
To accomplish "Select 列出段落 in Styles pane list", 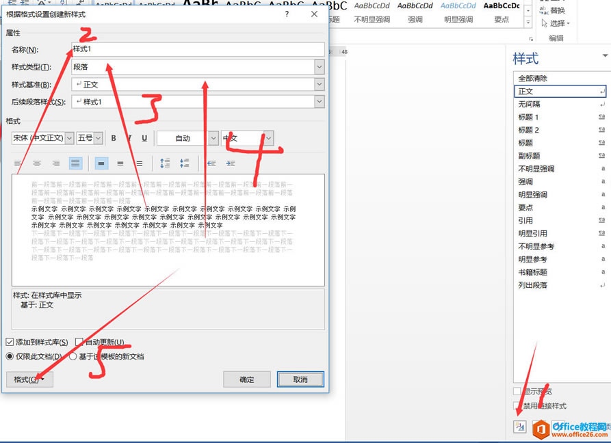I will click(x=560, y=285).
